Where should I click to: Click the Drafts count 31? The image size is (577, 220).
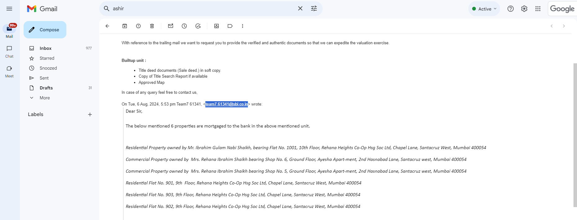click(x=90, y=88)
